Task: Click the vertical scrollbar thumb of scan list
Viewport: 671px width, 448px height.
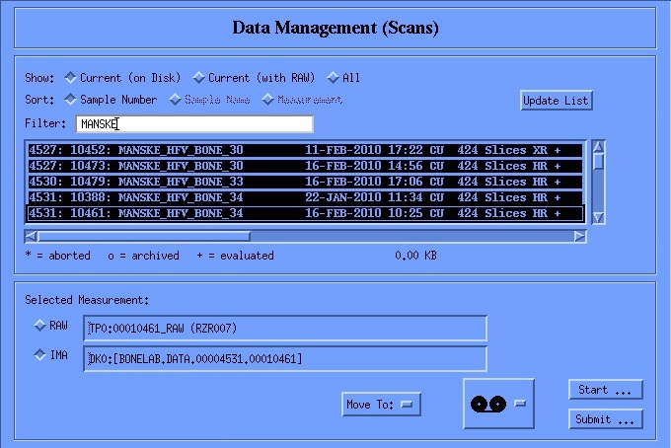Action: (x=598, y=162)
